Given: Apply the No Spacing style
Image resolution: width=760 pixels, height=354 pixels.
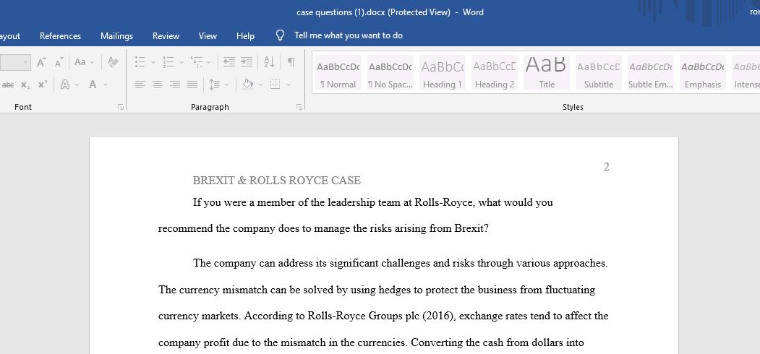Looking at the screenshot, I should tap(390, 72).
